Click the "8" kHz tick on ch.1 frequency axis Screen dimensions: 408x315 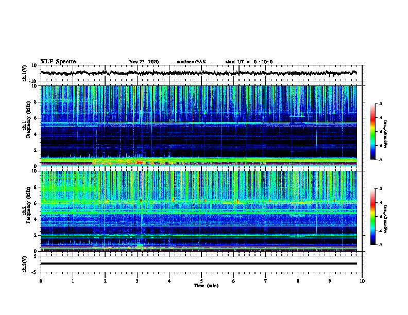pyautogui.click(x=36, y=102)
